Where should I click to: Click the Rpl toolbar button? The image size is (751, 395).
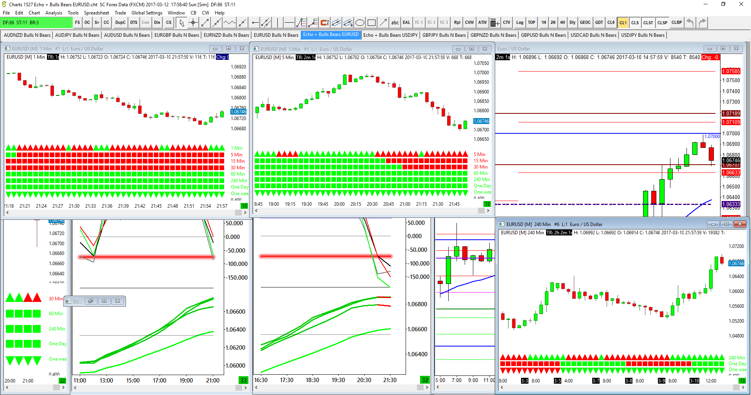coord(457,23)
